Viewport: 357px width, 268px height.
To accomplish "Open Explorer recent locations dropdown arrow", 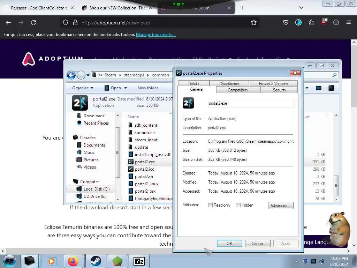I will point(88,75).
